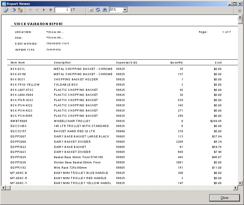The image size is (244, 205).
Task: Click item BSK-L607-672C
Action: pos(22,90)
